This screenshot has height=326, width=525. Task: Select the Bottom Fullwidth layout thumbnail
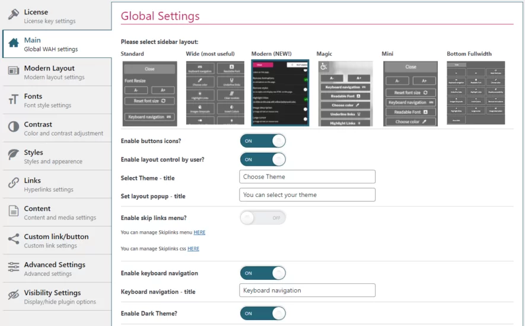476,93
